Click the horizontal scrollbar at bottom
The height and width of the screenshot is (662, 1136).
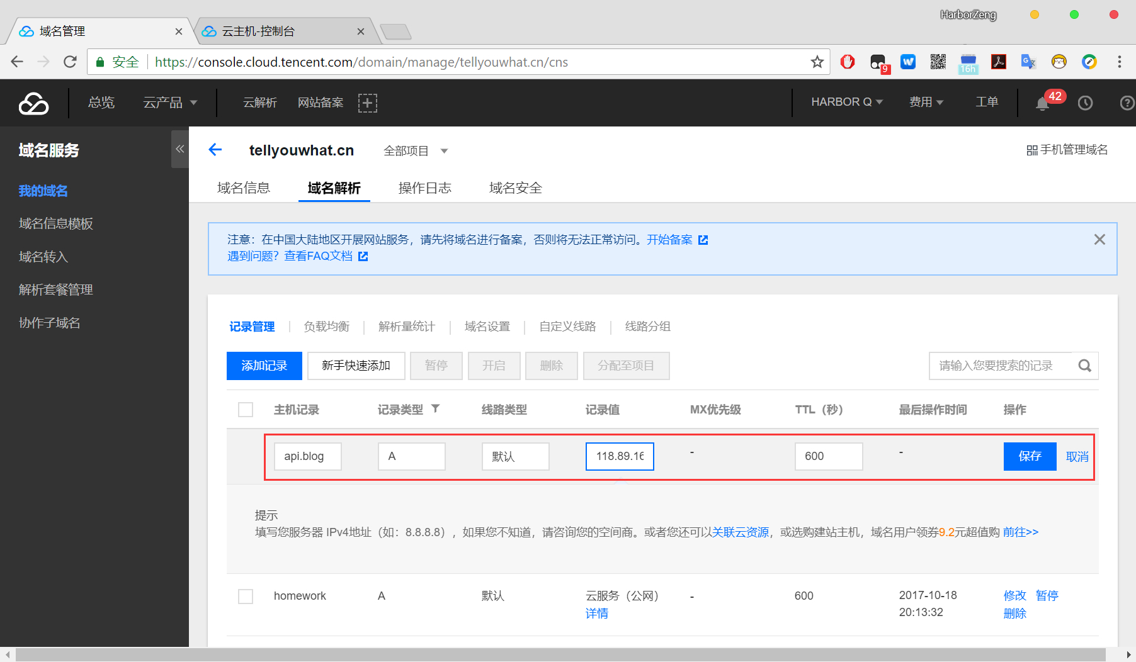(560, 655)
